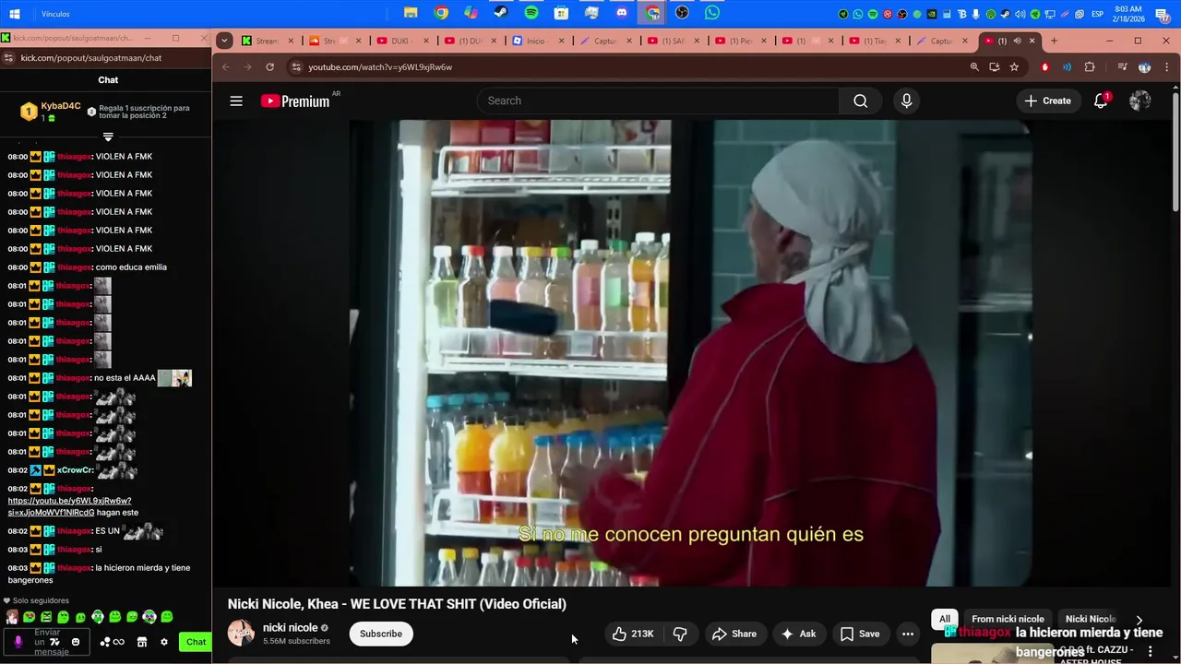Like the video showing 213K
Image resolution: width=1181 pixels, height=664 pixels.
click(x=633, y=634)
